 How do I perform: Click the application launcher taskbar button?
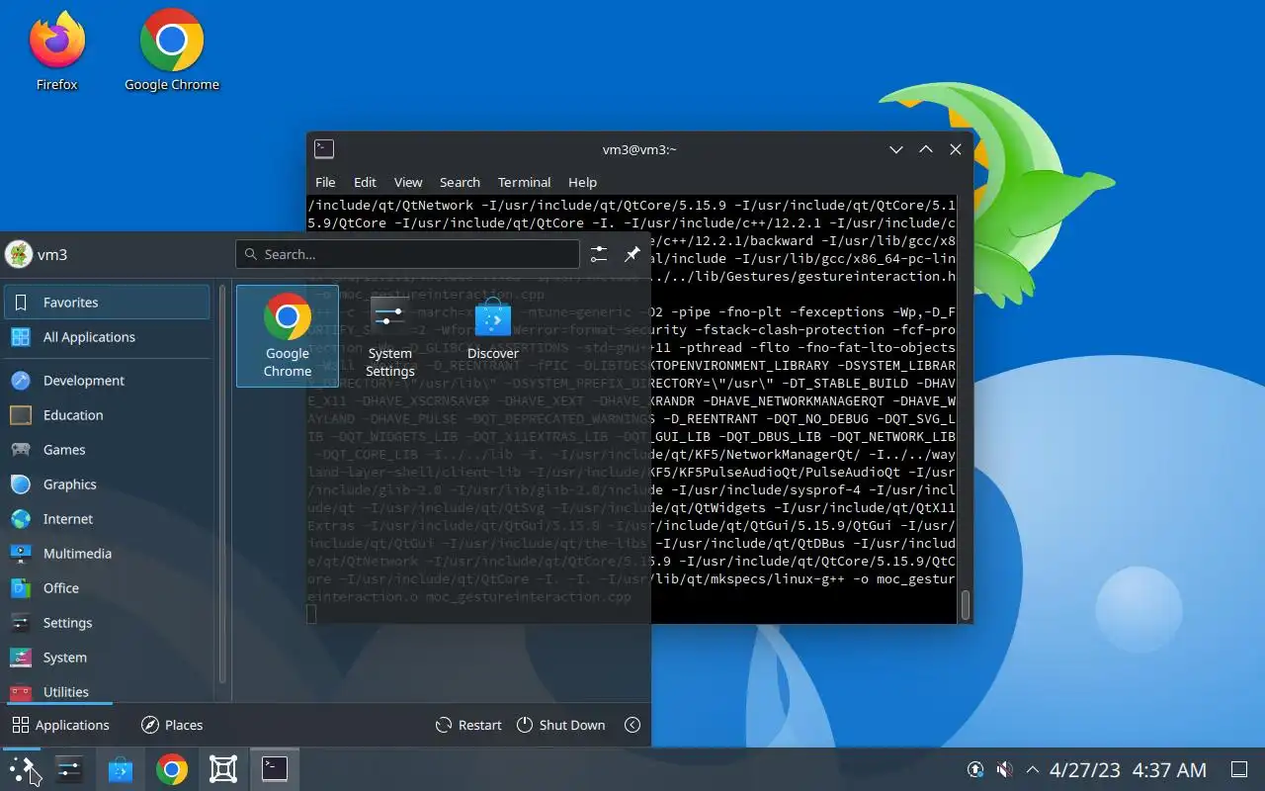click(22, 769)
